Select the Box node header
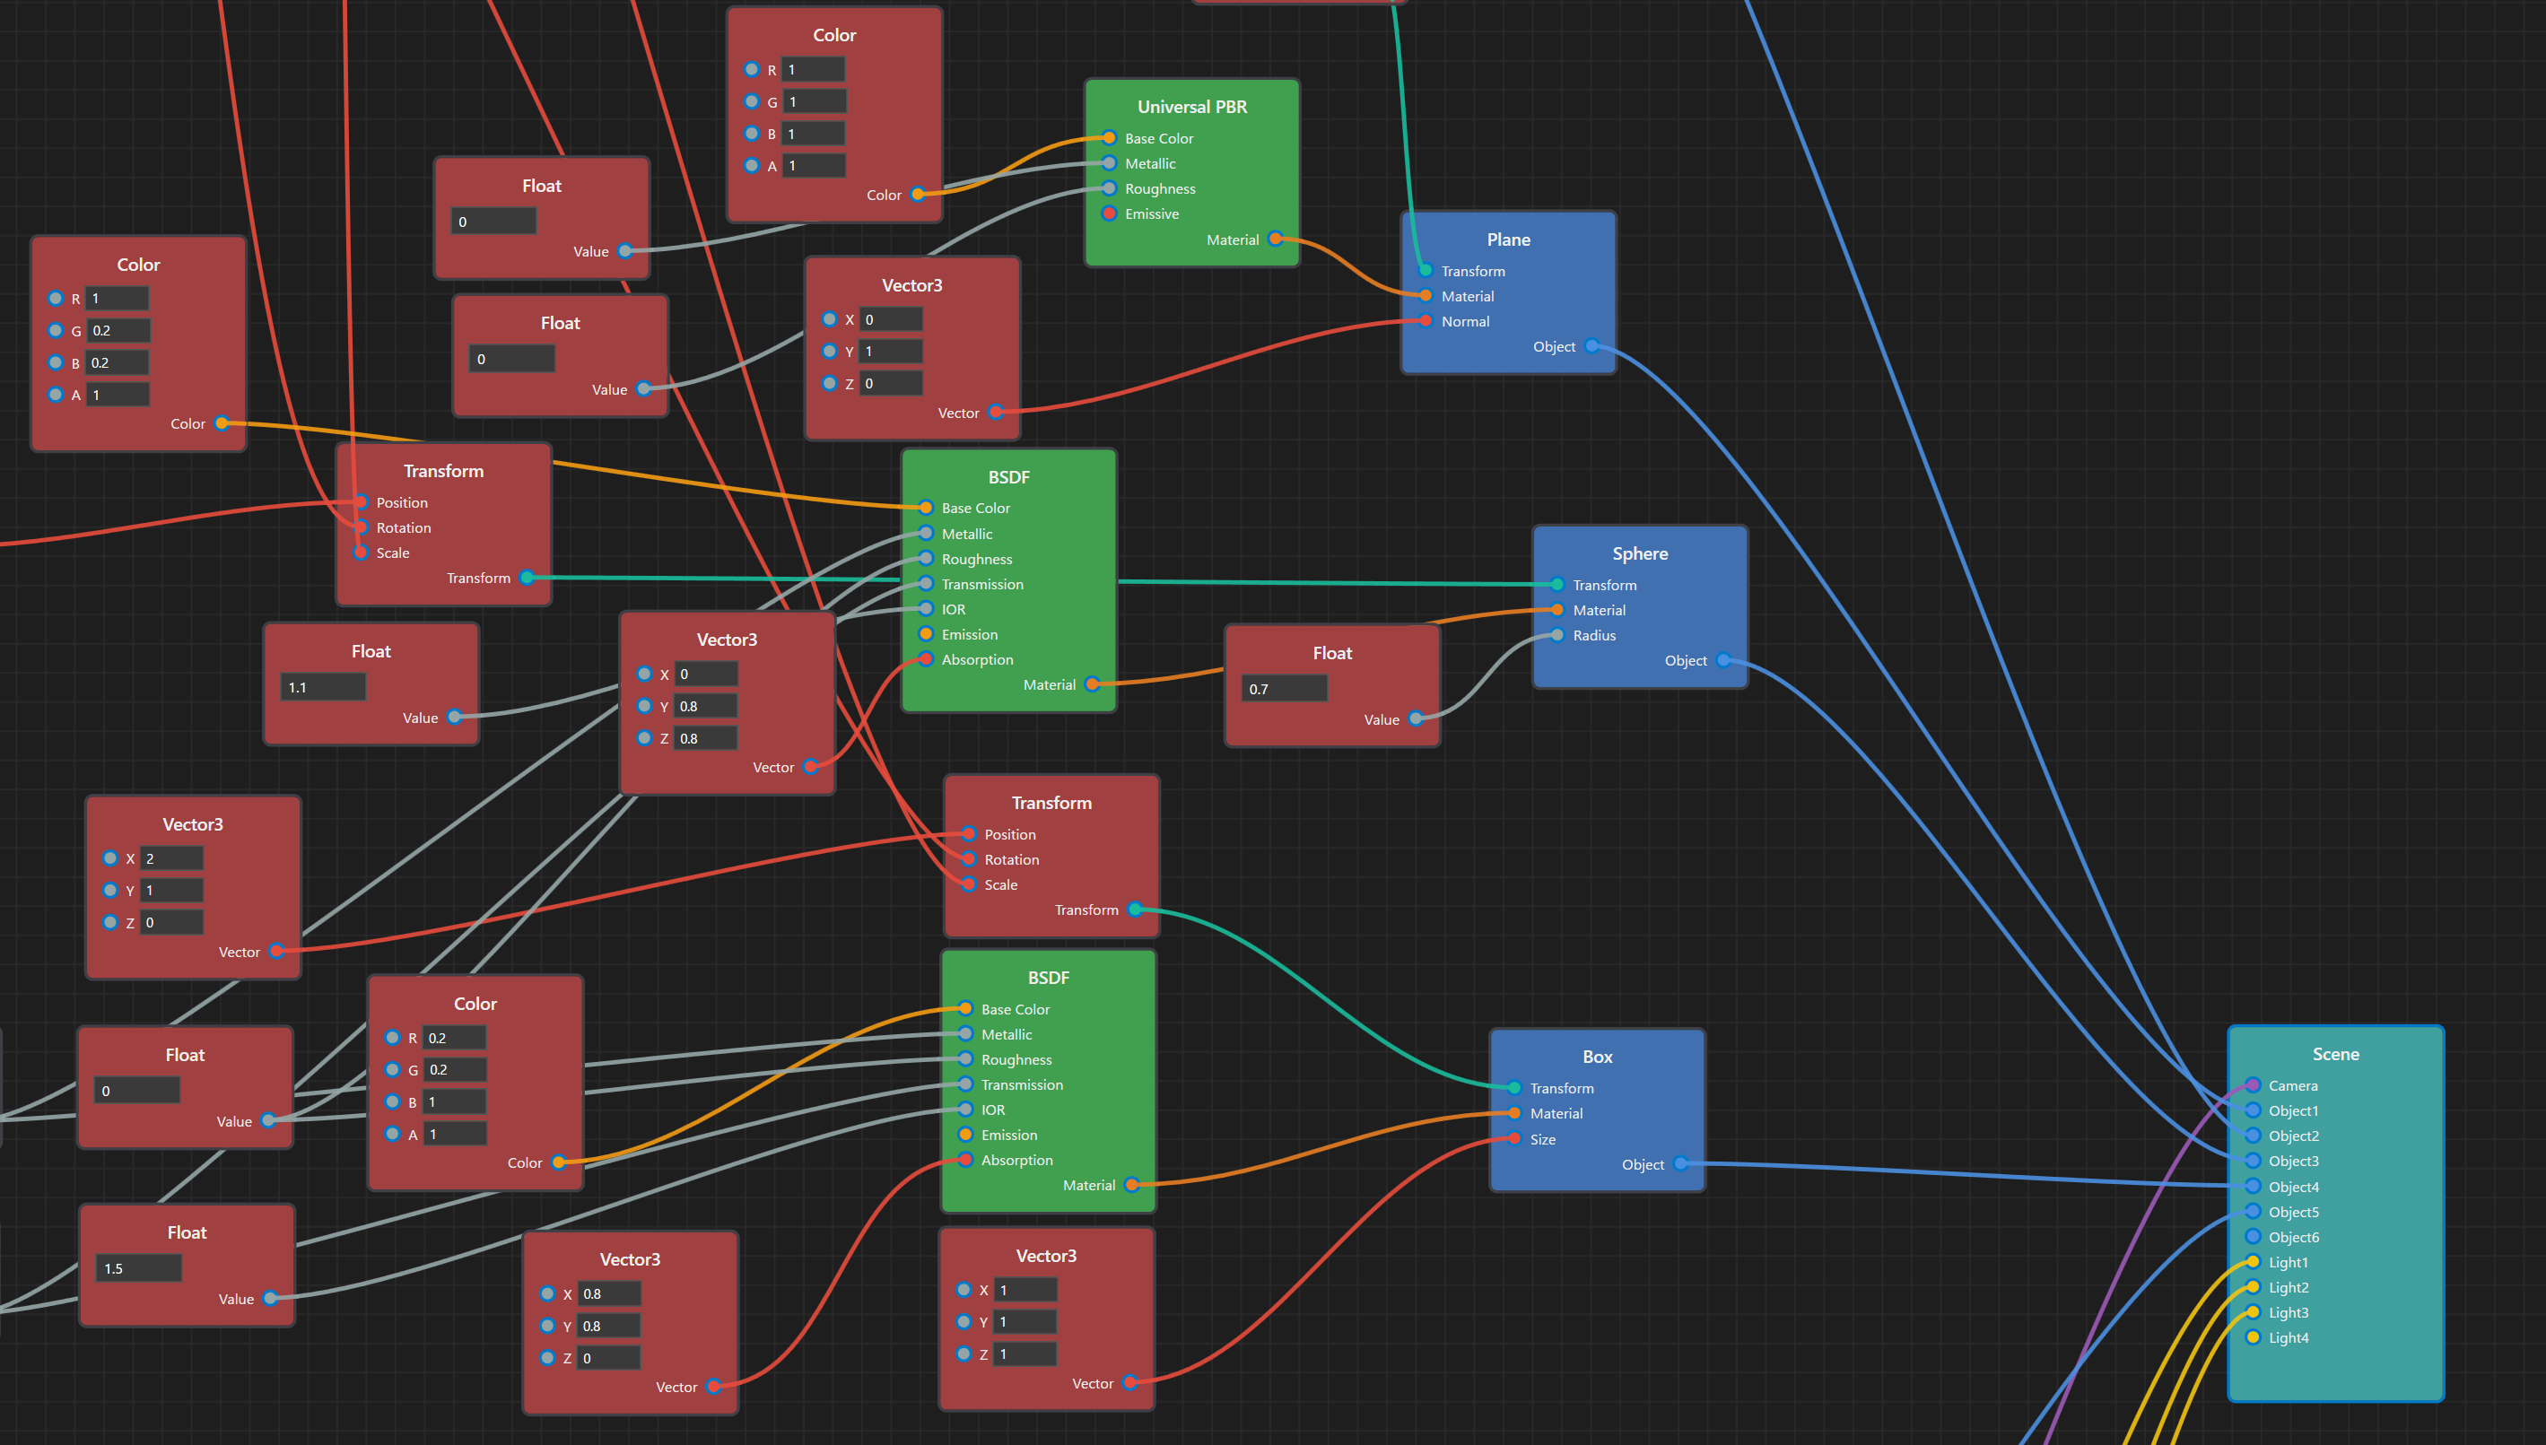Screen dimensions: 2546x1445 (1596, 1057)
